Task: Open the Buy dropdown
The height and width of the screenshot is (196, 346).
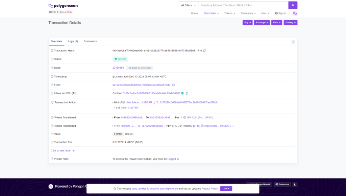Action: [248, 23]
